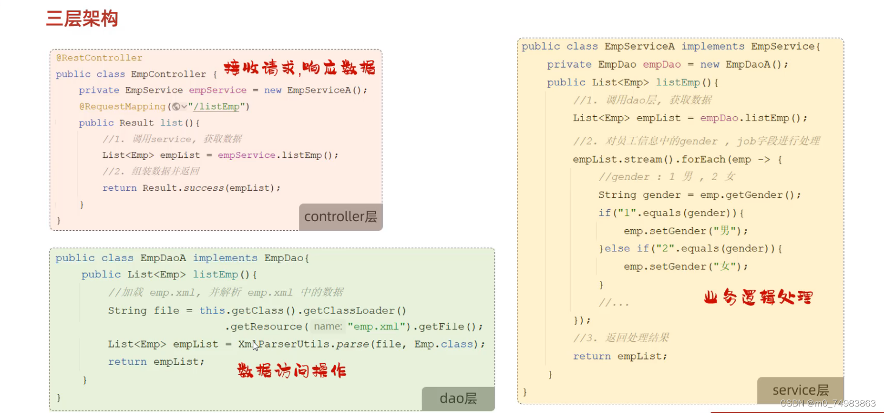
Task: Click the "dao层" label
Action: coord(458,398)
